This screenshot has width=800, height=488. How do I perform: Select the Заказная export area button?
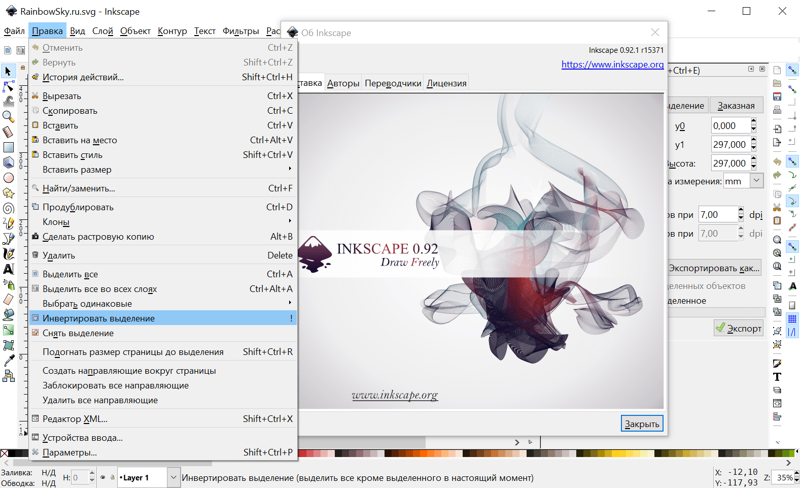pos(736,106)
